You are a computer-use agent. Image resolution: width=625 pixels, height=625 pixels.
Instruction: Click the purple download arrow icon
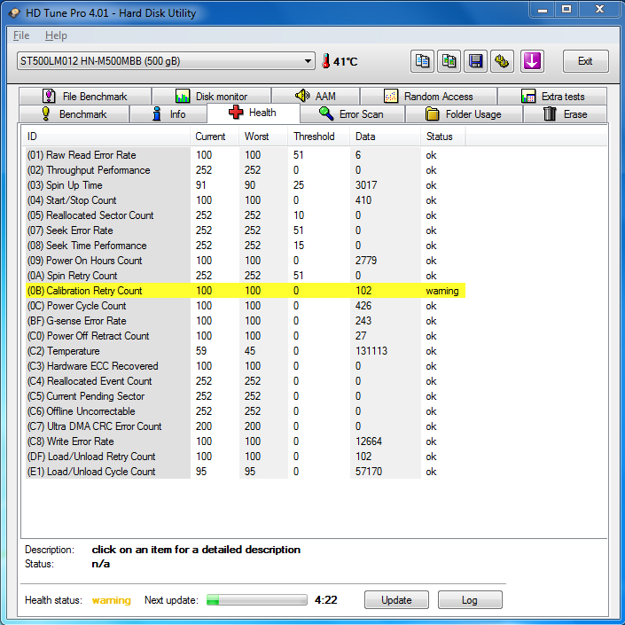532,61
